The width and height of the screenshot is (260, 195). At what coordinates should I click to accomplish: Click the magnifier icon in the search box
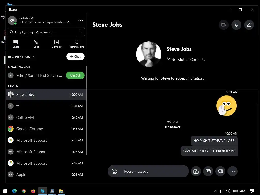click(12, 32)
